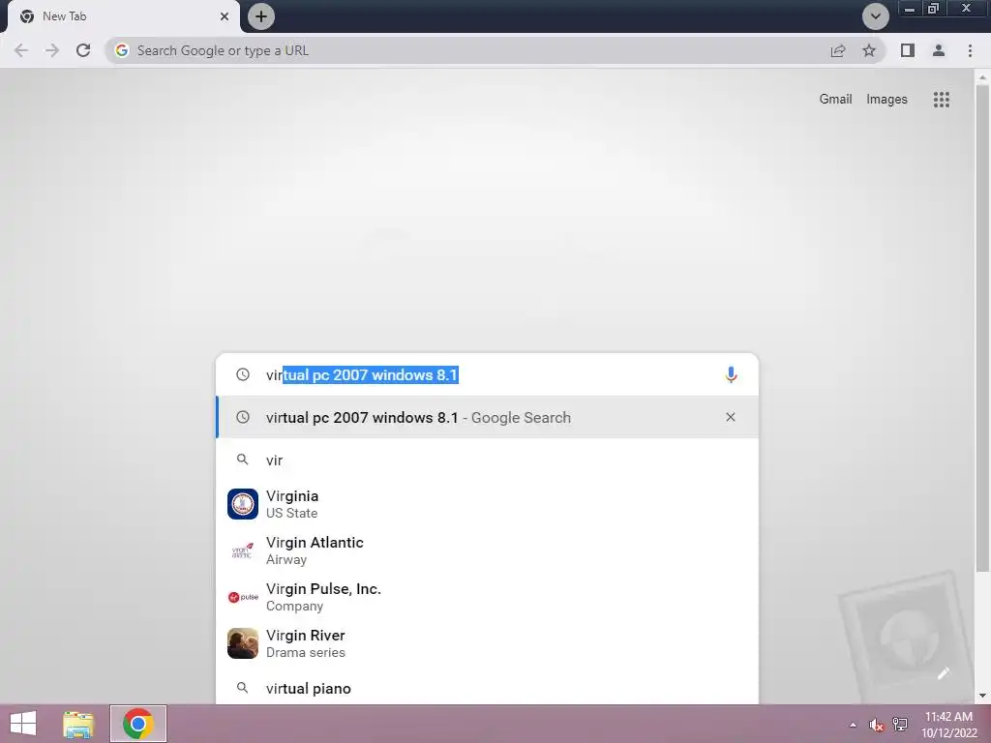The image size is (991, 743).
Task: Choose the Virgin River drama series suggestion
Action: 488,643
